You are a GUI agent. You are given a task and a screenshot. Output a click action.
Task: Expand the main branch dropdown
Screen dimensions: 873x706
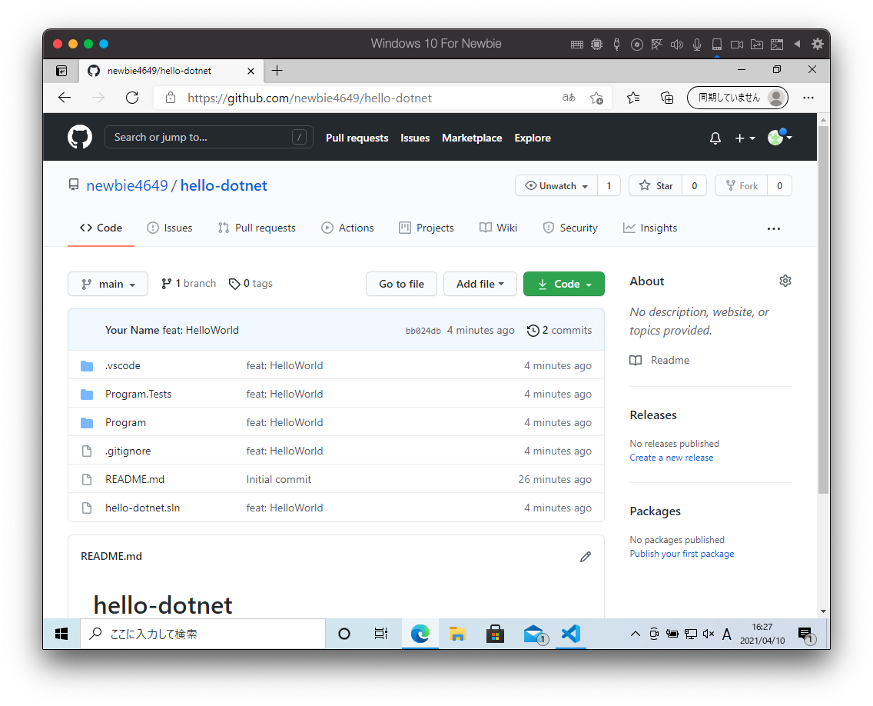click(108, 285)
